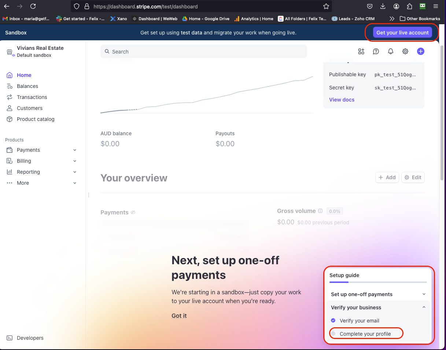
Task: Open the Dashboard | WeWeb bookmark
Action: tap(154, 19)
